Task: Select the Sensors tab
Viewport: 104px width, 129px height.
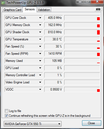Action: (x=30, y=9)
